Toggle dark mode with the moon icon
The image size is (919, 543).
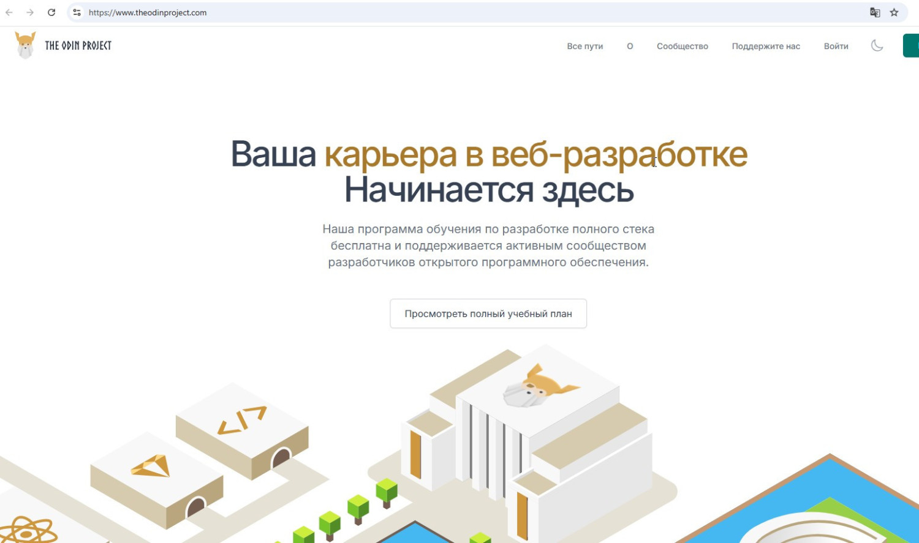pos(877,46)
